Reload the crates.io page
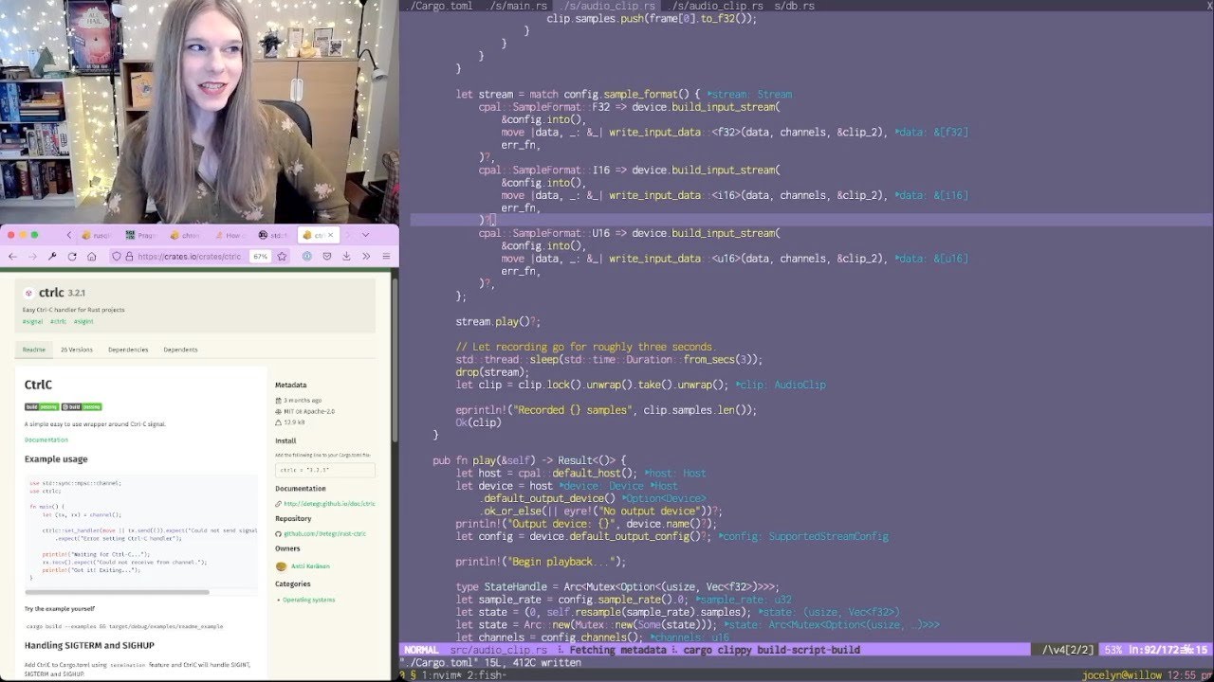 [x=71, y=256]
